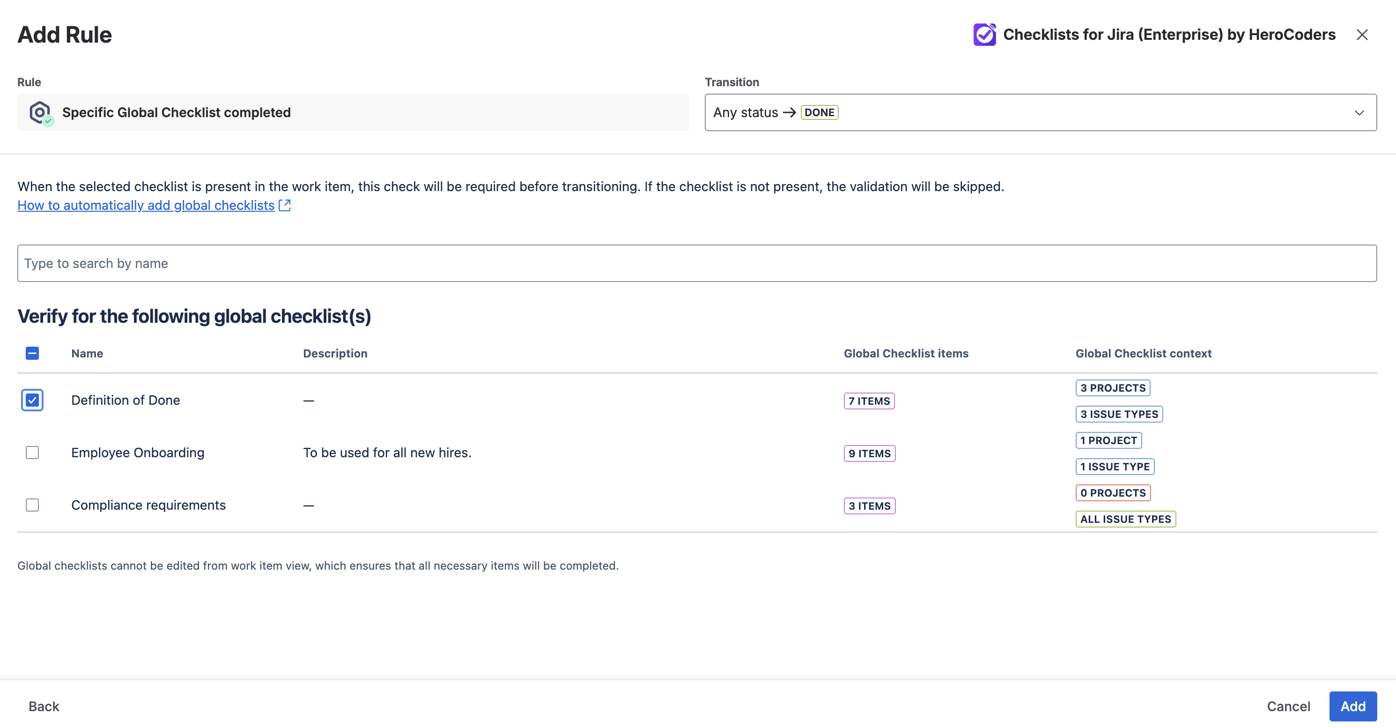
Task: Open How to automatically add global checklists link
Action: click(146, 206)
